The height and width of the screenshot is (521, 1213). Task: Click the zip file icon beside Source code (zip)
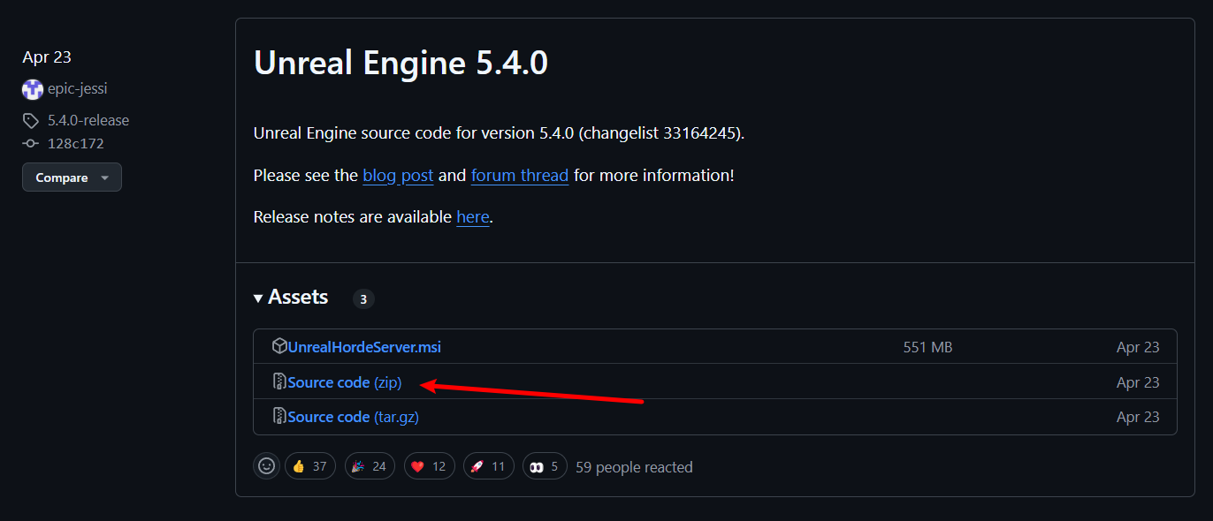coord(279,382)
